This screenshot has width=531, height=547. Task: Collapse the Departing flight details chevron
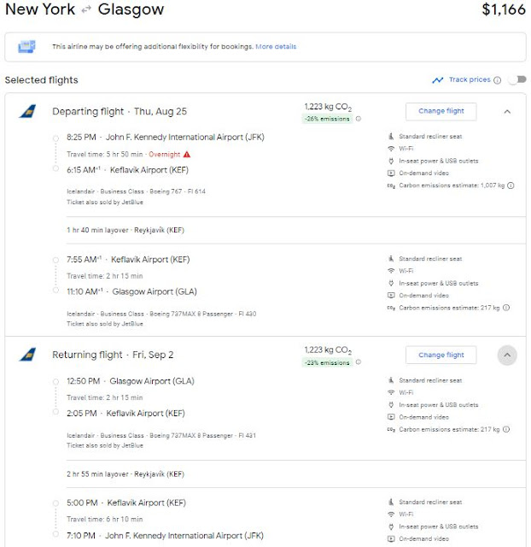pos(507,112)
